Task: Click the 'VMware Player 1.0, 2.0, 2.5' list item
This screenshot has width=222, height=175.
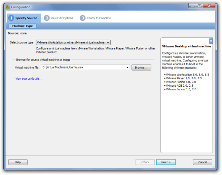Action: point(184,78)
